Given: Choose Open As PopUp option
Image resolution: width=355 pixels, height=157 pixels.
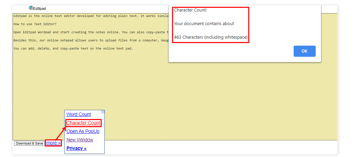Looking at the screenshot, I should [83, 131].
